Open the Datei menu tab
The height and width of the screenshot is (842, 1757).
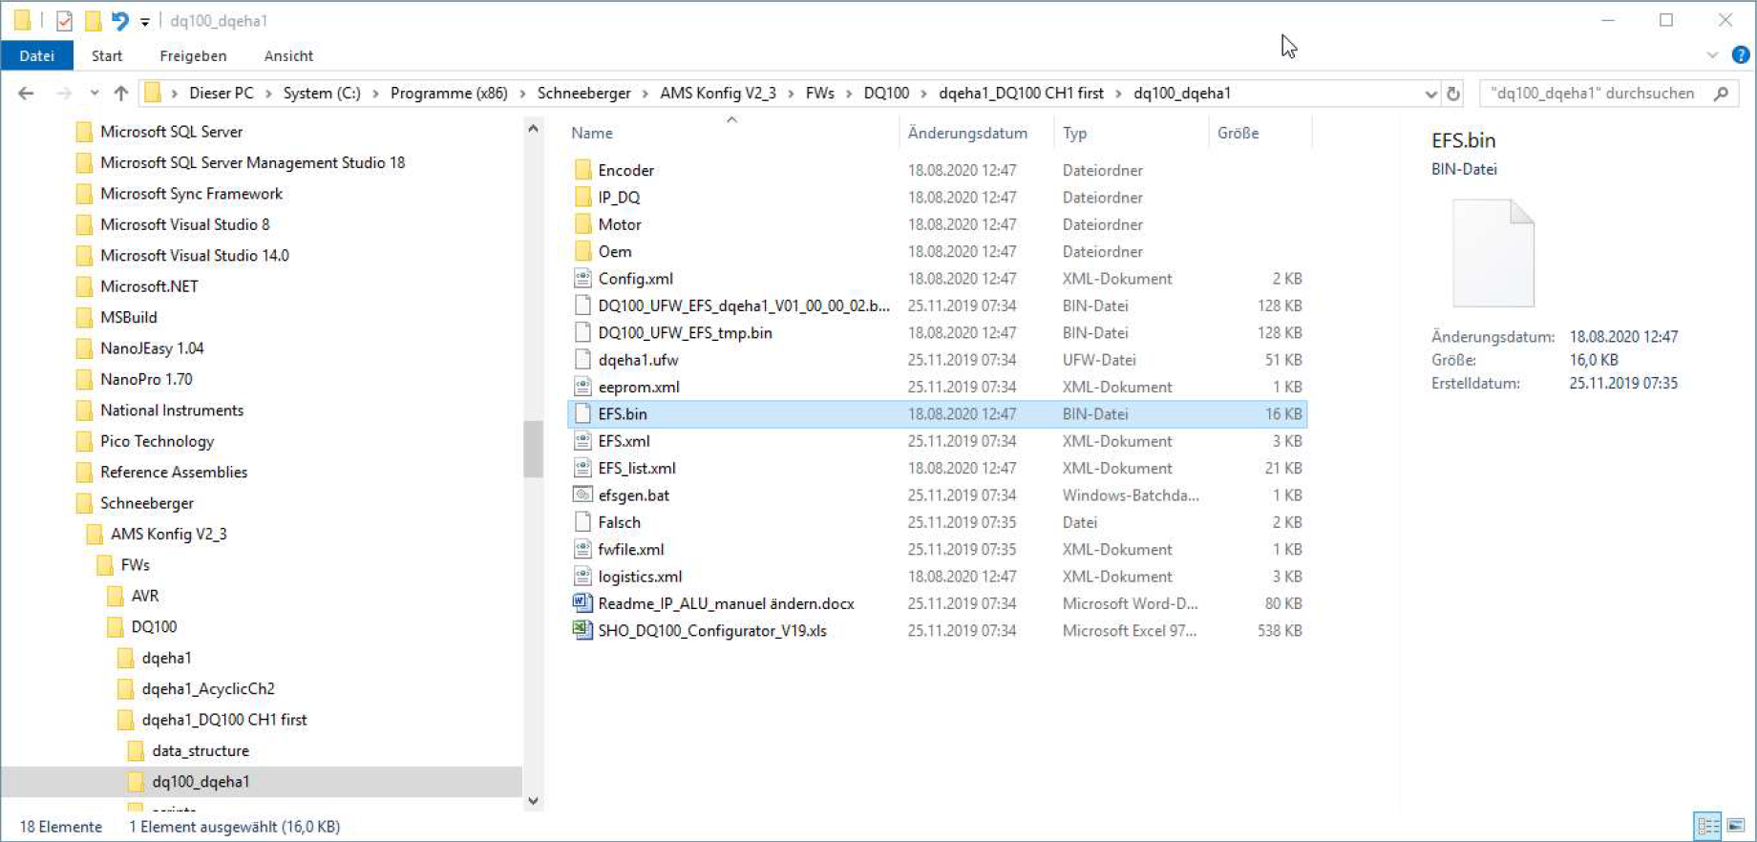[37, 55]
